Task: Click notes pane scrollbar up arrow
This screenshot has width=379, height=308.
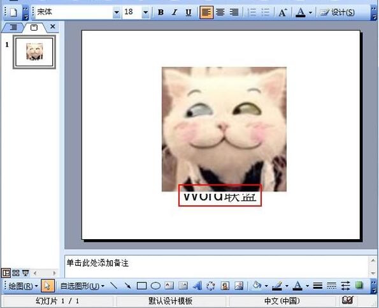Action: (x=373, y=260)
